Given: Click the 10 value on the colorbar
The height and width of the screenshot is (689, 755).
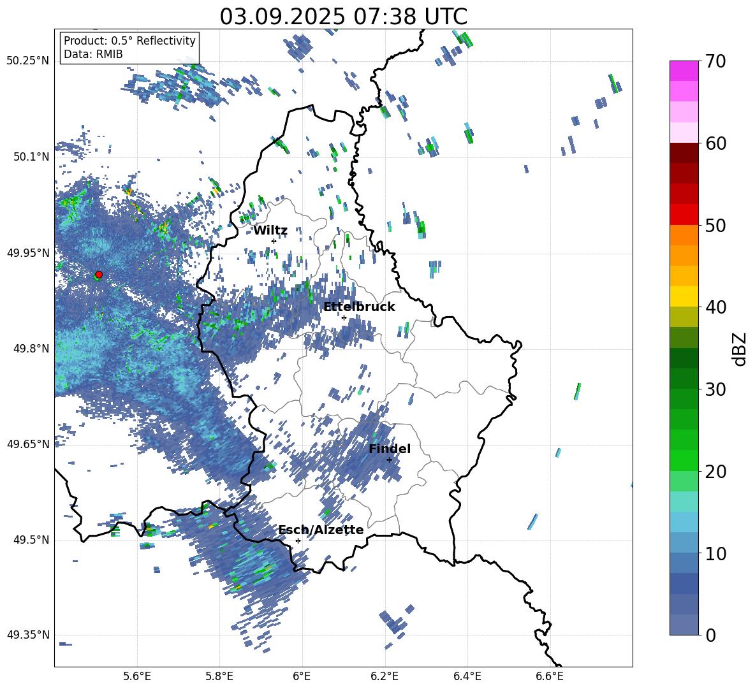Looking at the screenshot, I should click(715, 553).
